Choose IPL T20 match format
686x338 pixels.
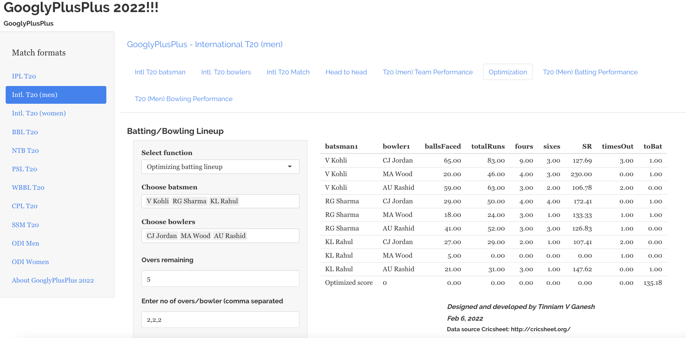point(24,76)
